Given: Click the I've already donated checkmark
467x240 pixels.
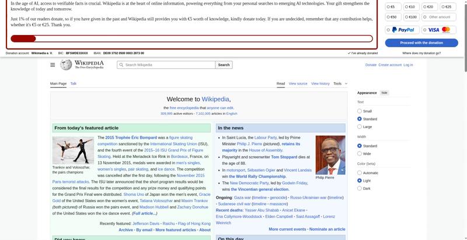Looking at the screenshot, I should pyautogui.click(x=349, y=53).
